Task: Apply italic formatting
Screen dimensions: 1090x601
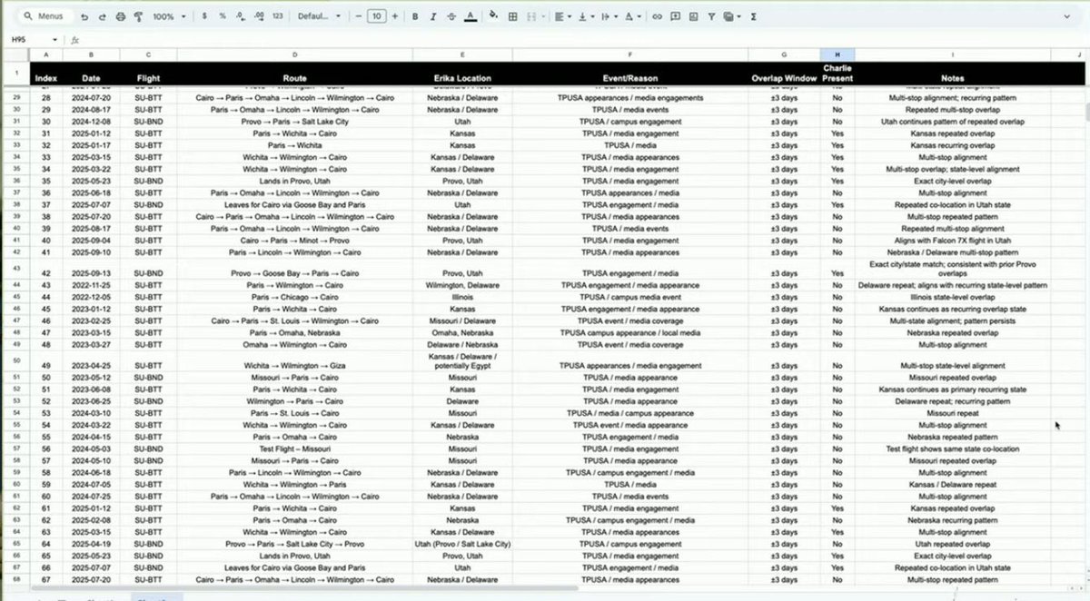Action: click(432, 16)
